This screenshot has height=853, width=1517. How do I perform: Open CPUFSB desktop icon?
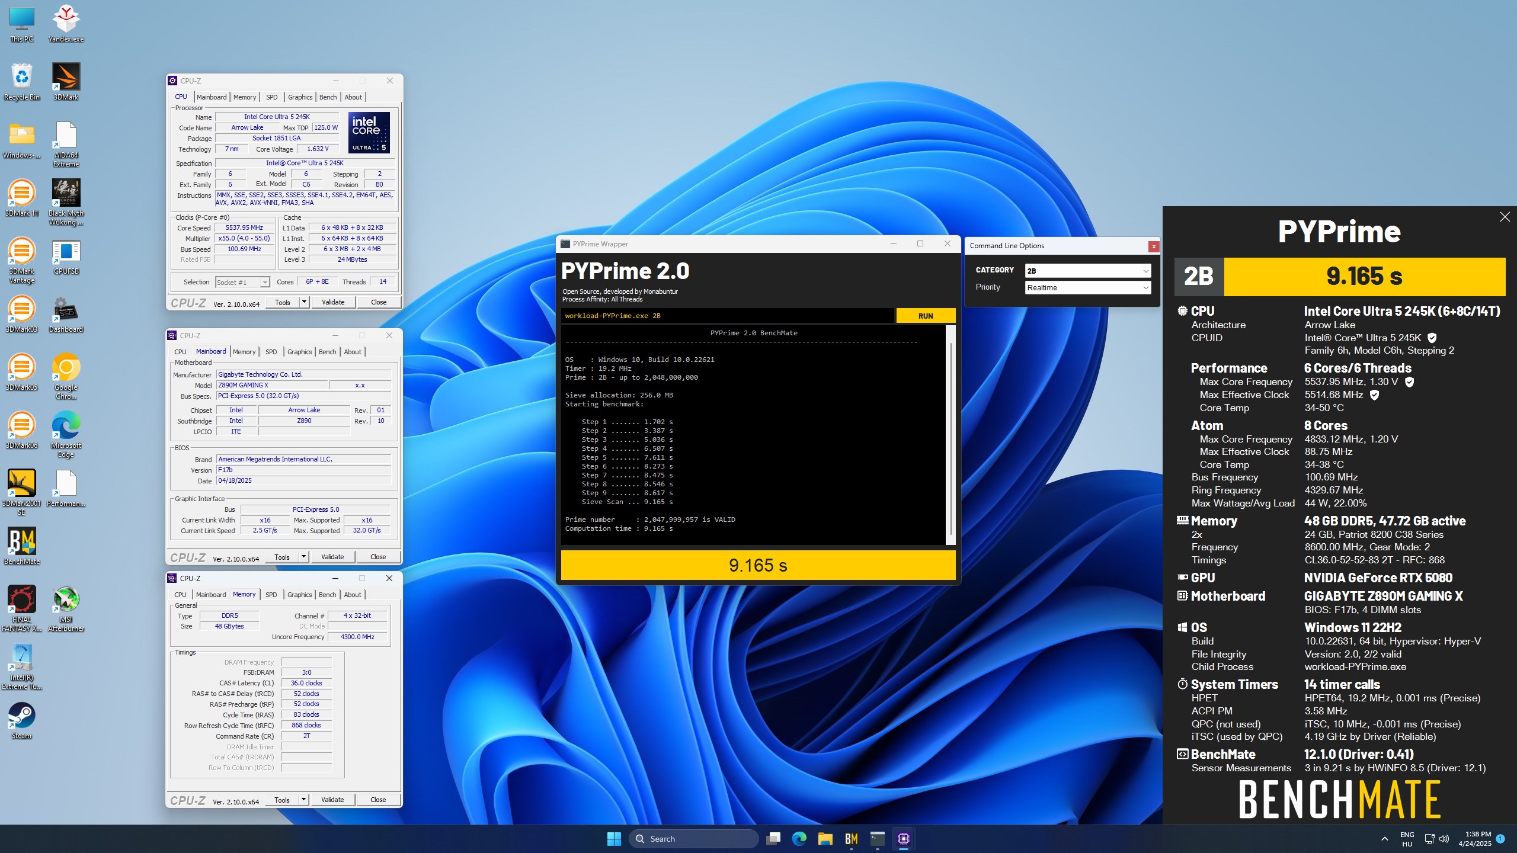66,256
